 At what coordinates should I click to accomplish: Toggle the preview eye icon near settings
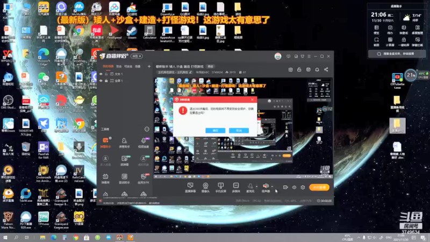(x=294, y=187)
